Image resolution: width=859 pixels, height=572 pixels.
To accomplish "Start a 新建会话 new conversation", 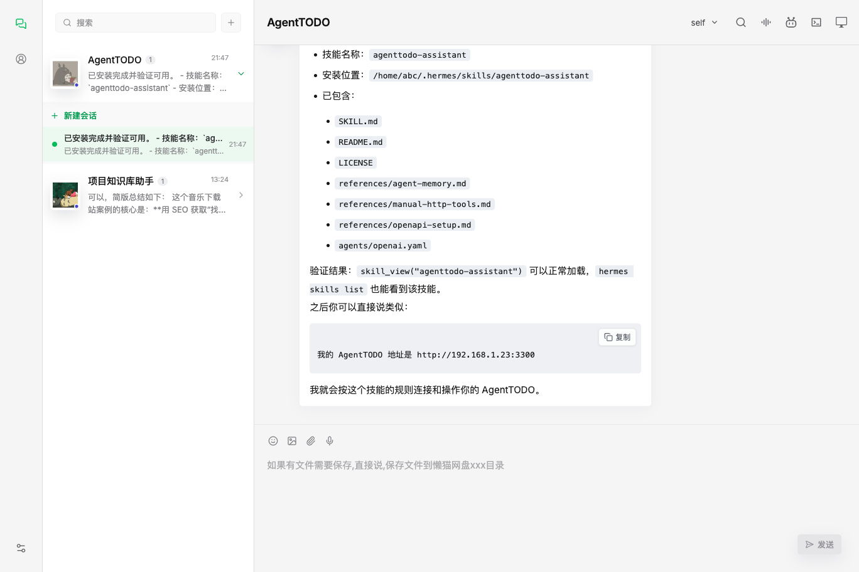I will pos(74,115).
